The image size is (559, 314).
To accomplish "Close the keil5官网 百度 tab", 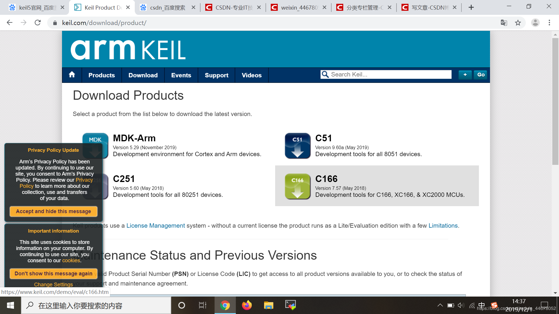I will [x=62, y=8].
